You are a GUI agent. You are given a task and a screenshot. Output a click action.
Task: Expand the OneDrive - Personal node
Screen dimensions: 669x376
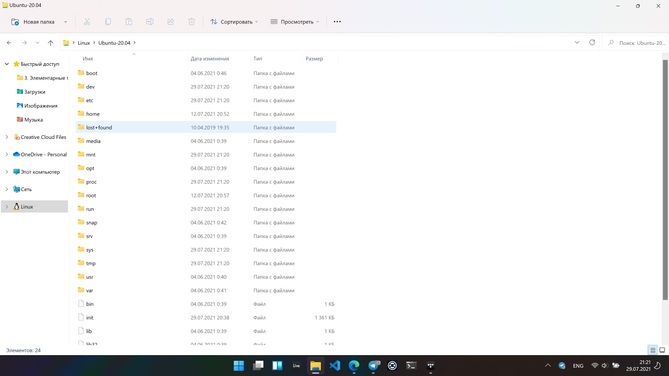[x=7, y=154]
